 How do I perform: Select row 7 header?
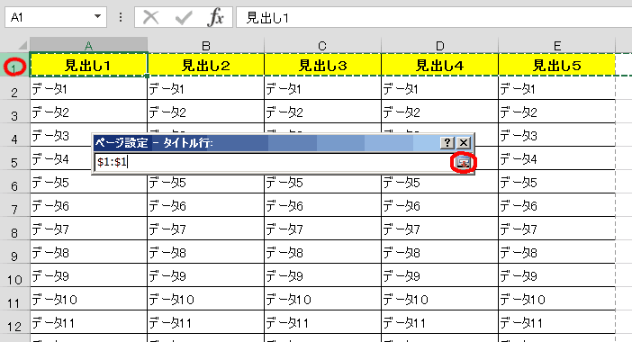click(14, 205)
